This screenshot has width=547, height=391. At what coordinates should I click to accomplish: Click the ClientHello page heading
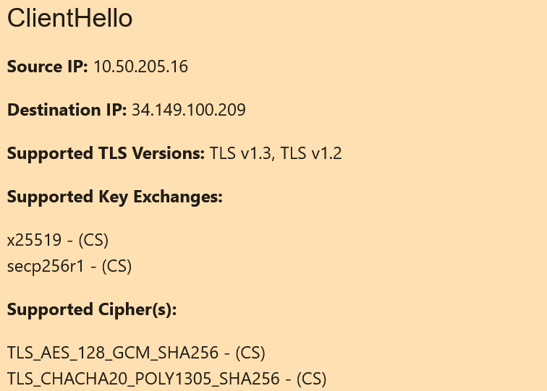(69, 19)
